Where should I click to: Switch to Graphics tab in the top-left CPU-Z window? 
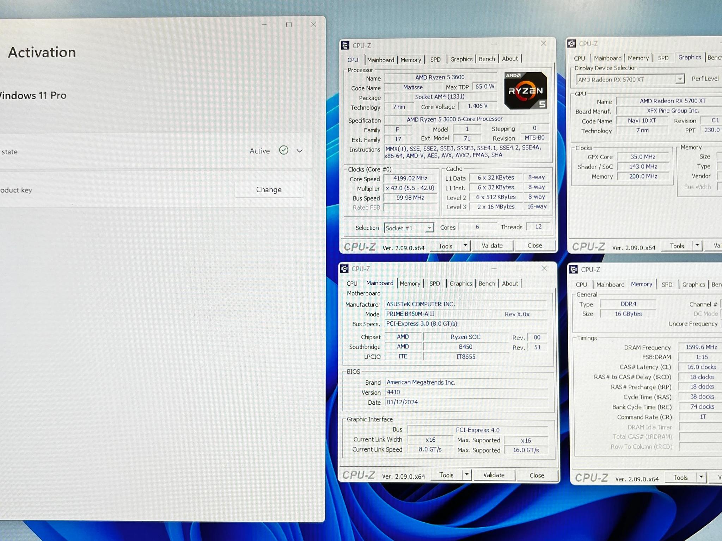461,59
